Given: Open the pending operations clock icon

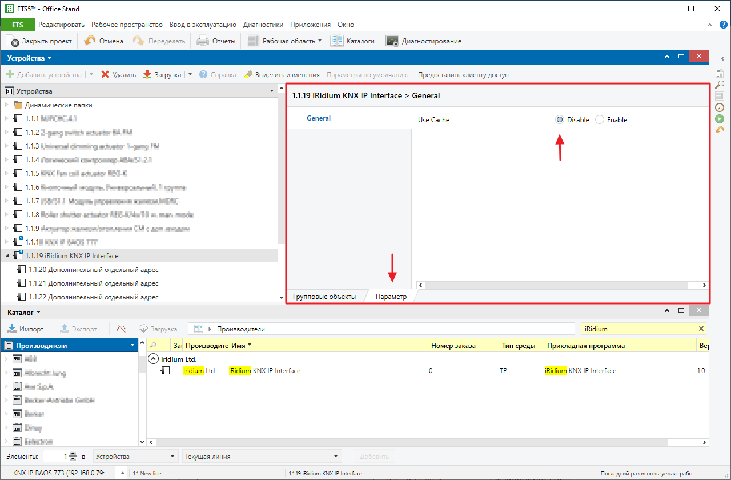Looking at the screenshot, I should click(720, 107).
